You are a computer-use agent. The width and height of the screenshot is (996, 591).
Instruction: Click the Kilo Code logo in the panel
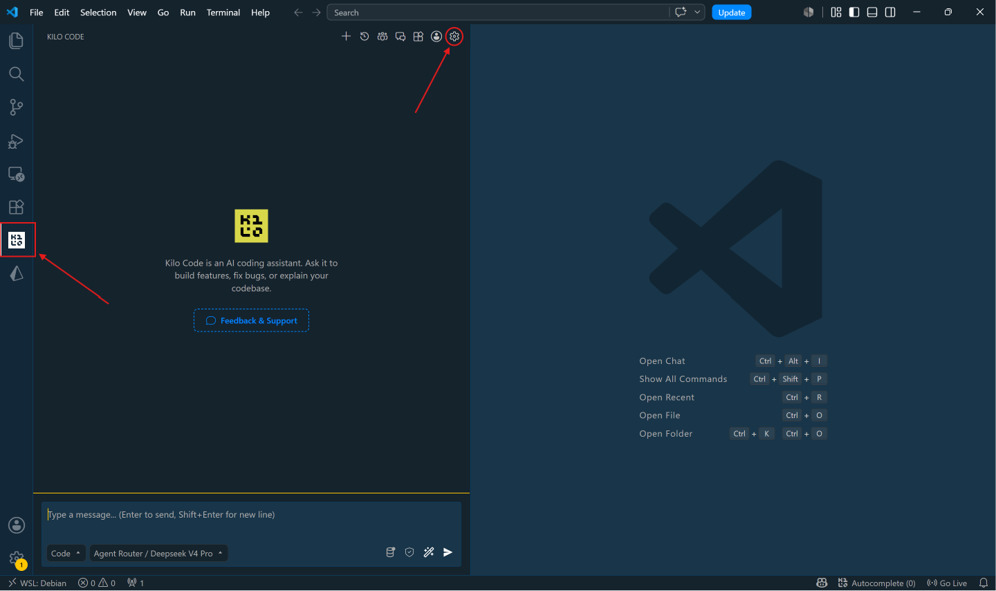point(251,226)
